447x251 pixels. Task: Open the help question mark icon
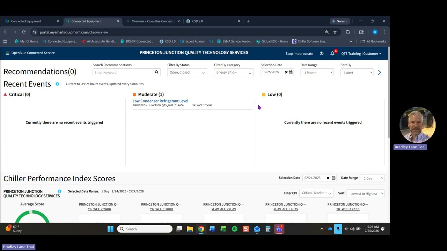pyautogui.click(x=322, y=53)
